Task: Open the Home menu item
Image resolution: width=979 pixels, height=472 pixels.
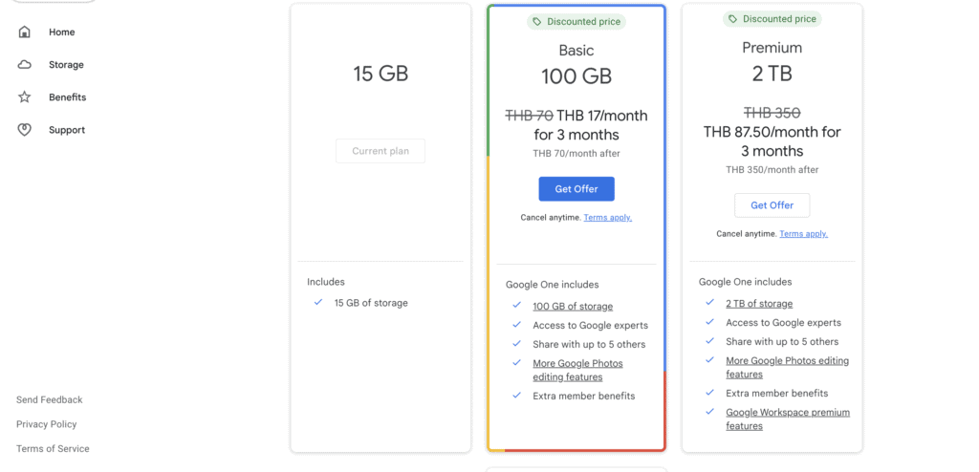Action: (62, 32)
